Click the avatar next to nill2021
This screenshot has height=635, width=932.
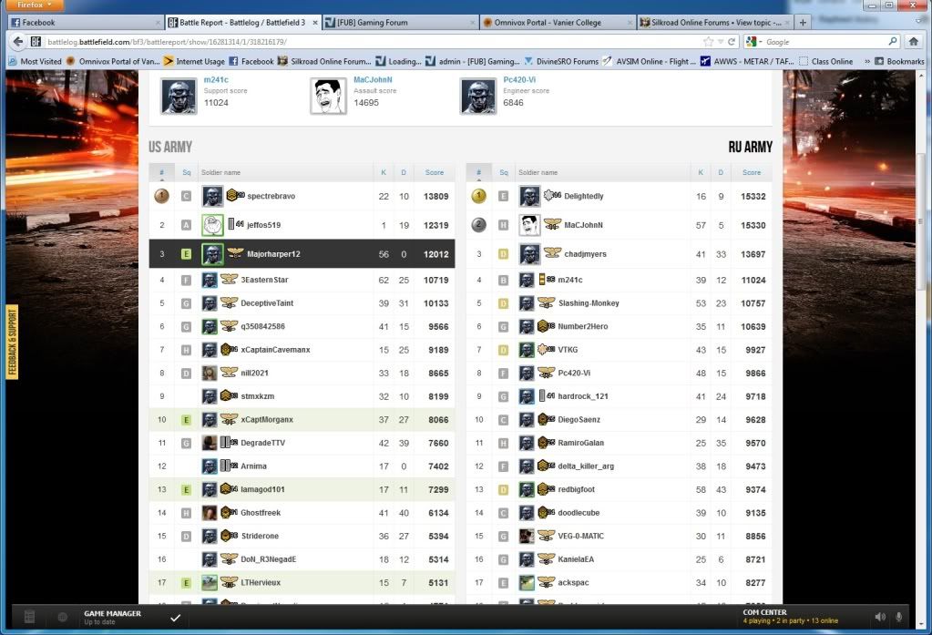pos(210,373)
